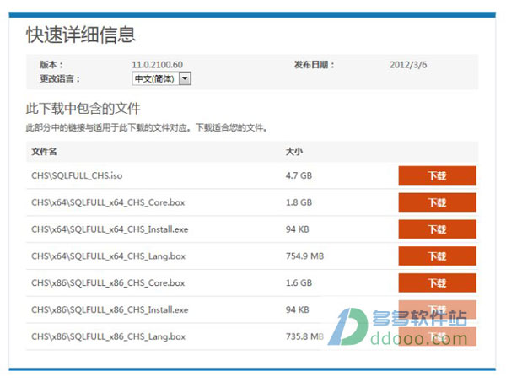Click the 此下载中包含的文件 heading
The image size is (506, 382).
coord(83,108)
